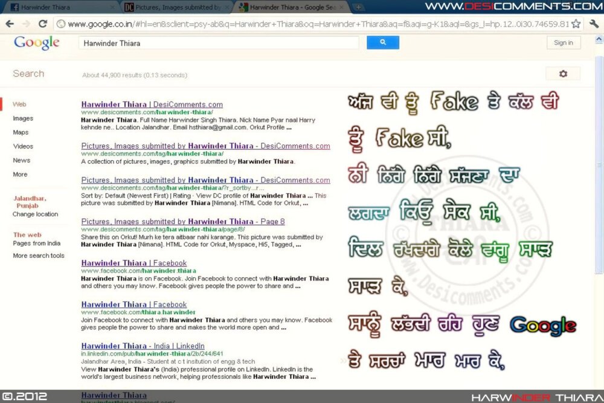The height and width of the screenshot is (403, 604).
Task: Switch to the Harwinder Thiara Facebook tab
Action: (62, 7)
